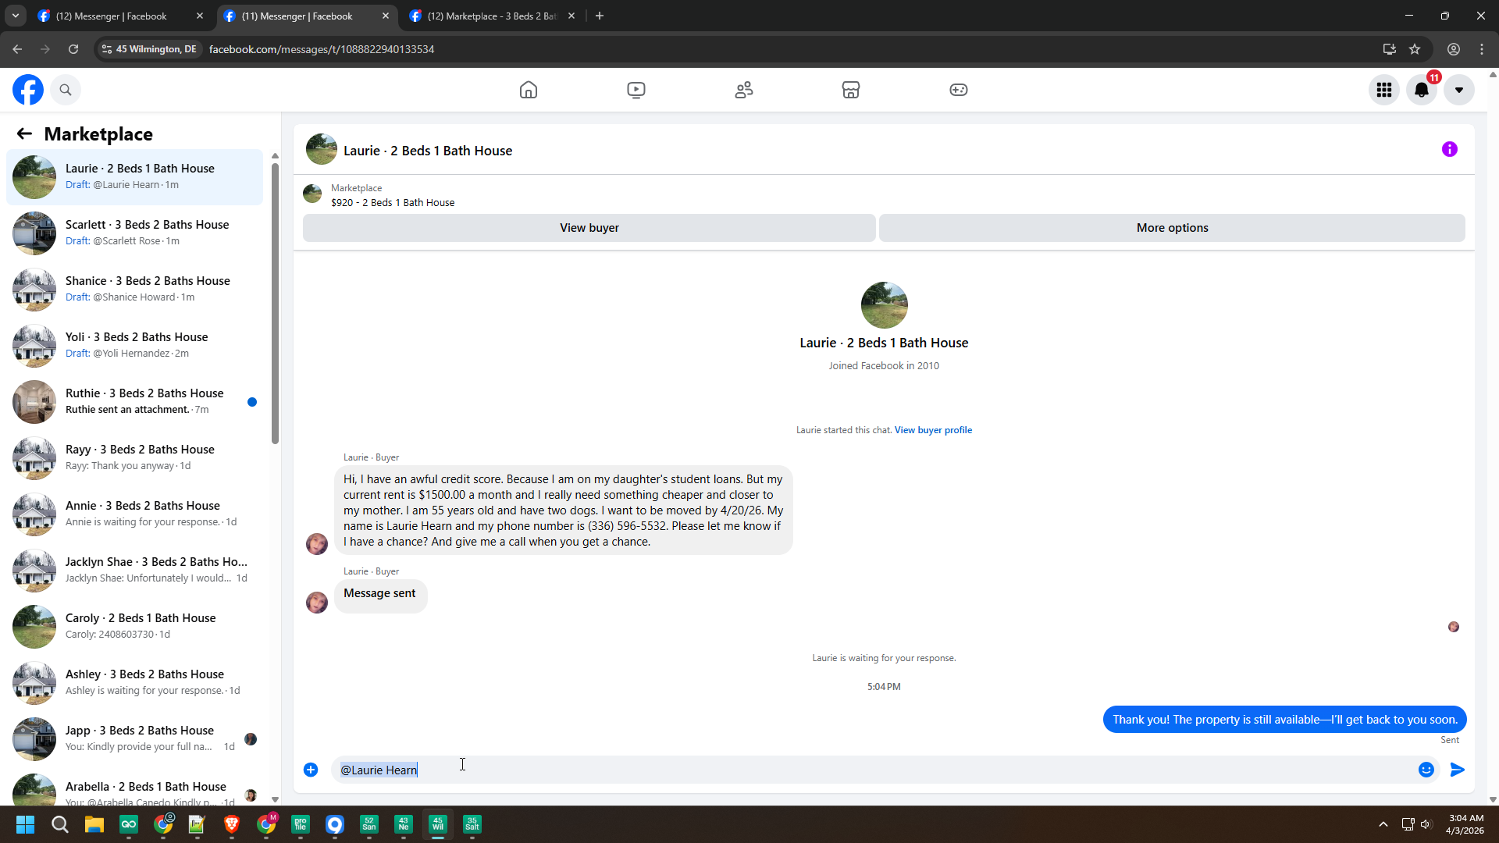Expand the tab search dropdown

(x=15, y=16)
